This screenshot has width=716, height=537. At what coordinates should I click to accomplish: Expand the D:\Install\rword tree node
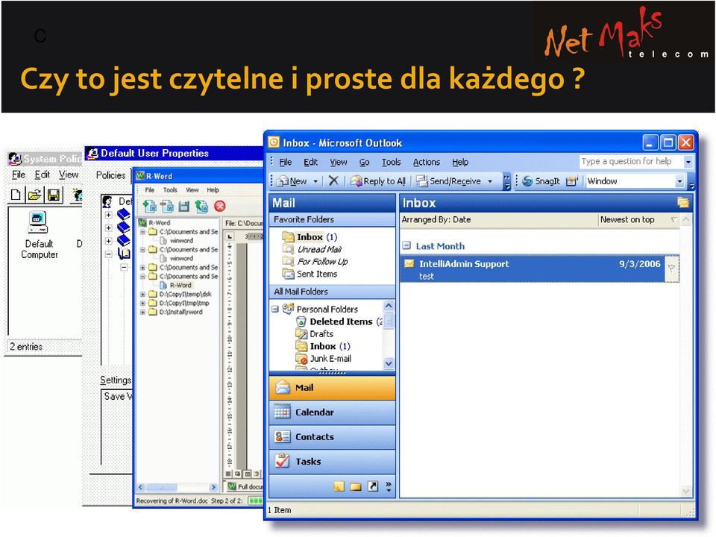(x=142, y=312)
